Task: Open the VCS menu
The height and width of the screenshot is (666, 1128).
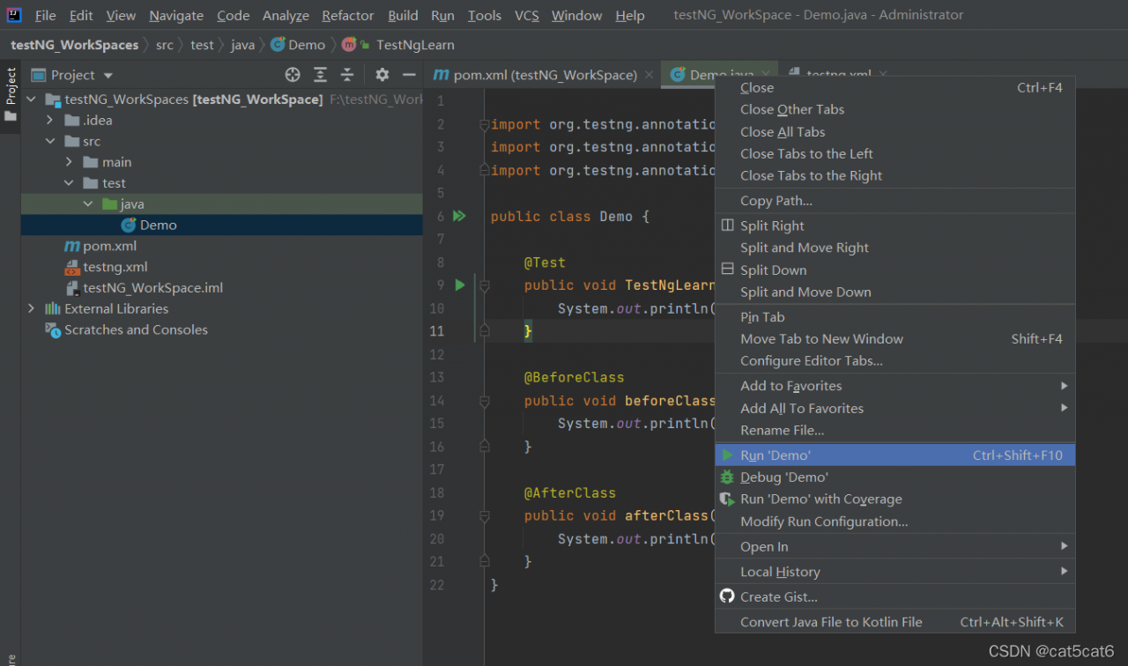Action: click(x=527, y=16)
